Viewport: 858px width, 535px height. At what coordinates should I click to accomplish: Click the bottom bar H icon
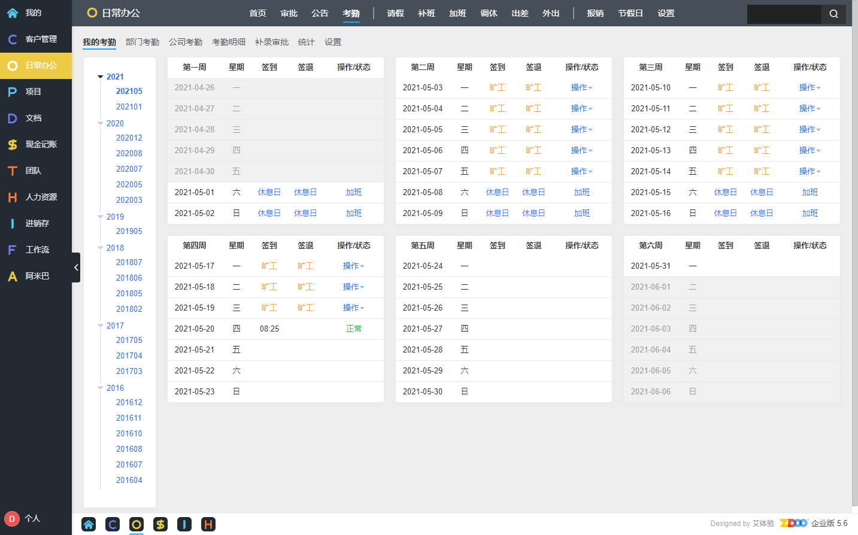208,525
